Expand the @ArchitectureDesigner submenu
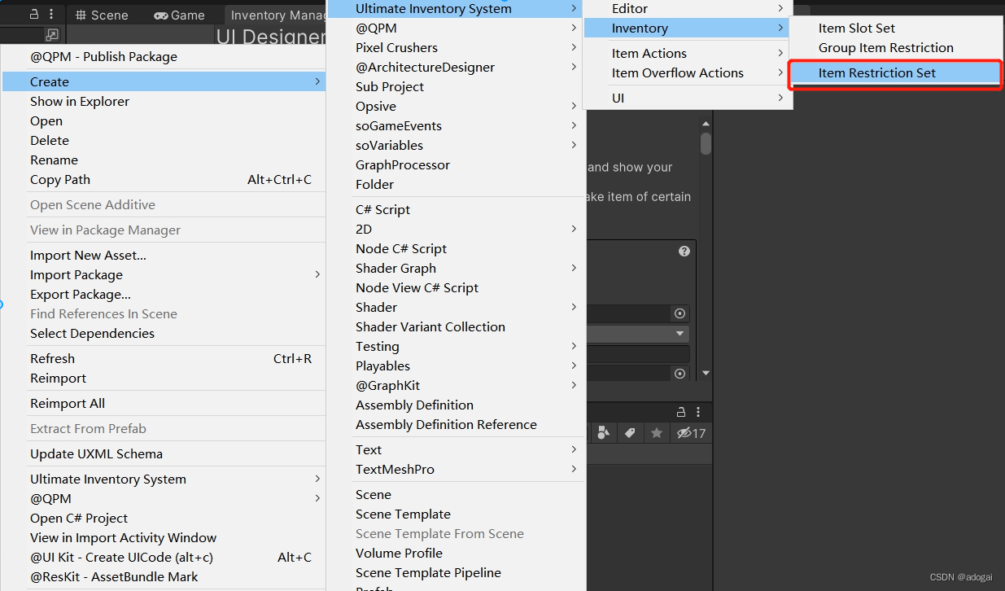Screen dimensions: 1005x591 [x=455, y=67]
